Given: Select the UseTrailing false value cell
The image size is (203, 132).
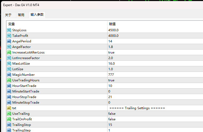Looking at the screenshot, I should pos(155,114).
